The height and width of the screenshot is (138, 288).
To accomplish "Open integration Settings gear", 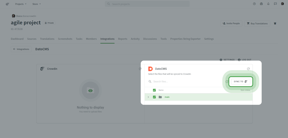I will coord(227,60).
